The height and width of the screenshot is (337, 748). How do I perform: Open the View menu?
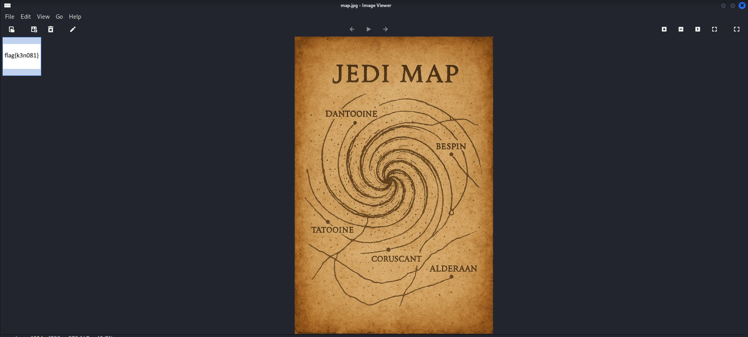43,17
